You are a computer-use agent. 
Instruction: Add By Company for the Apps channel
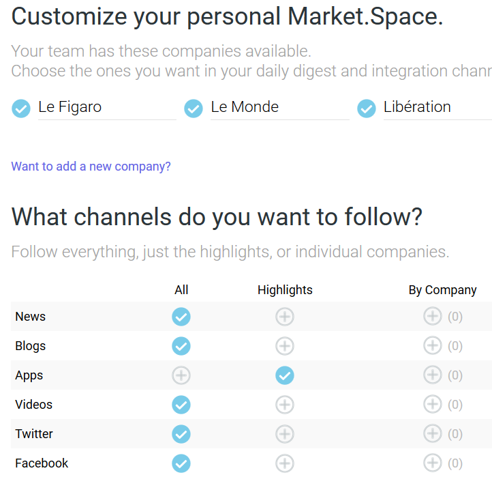tap(433, 375)
